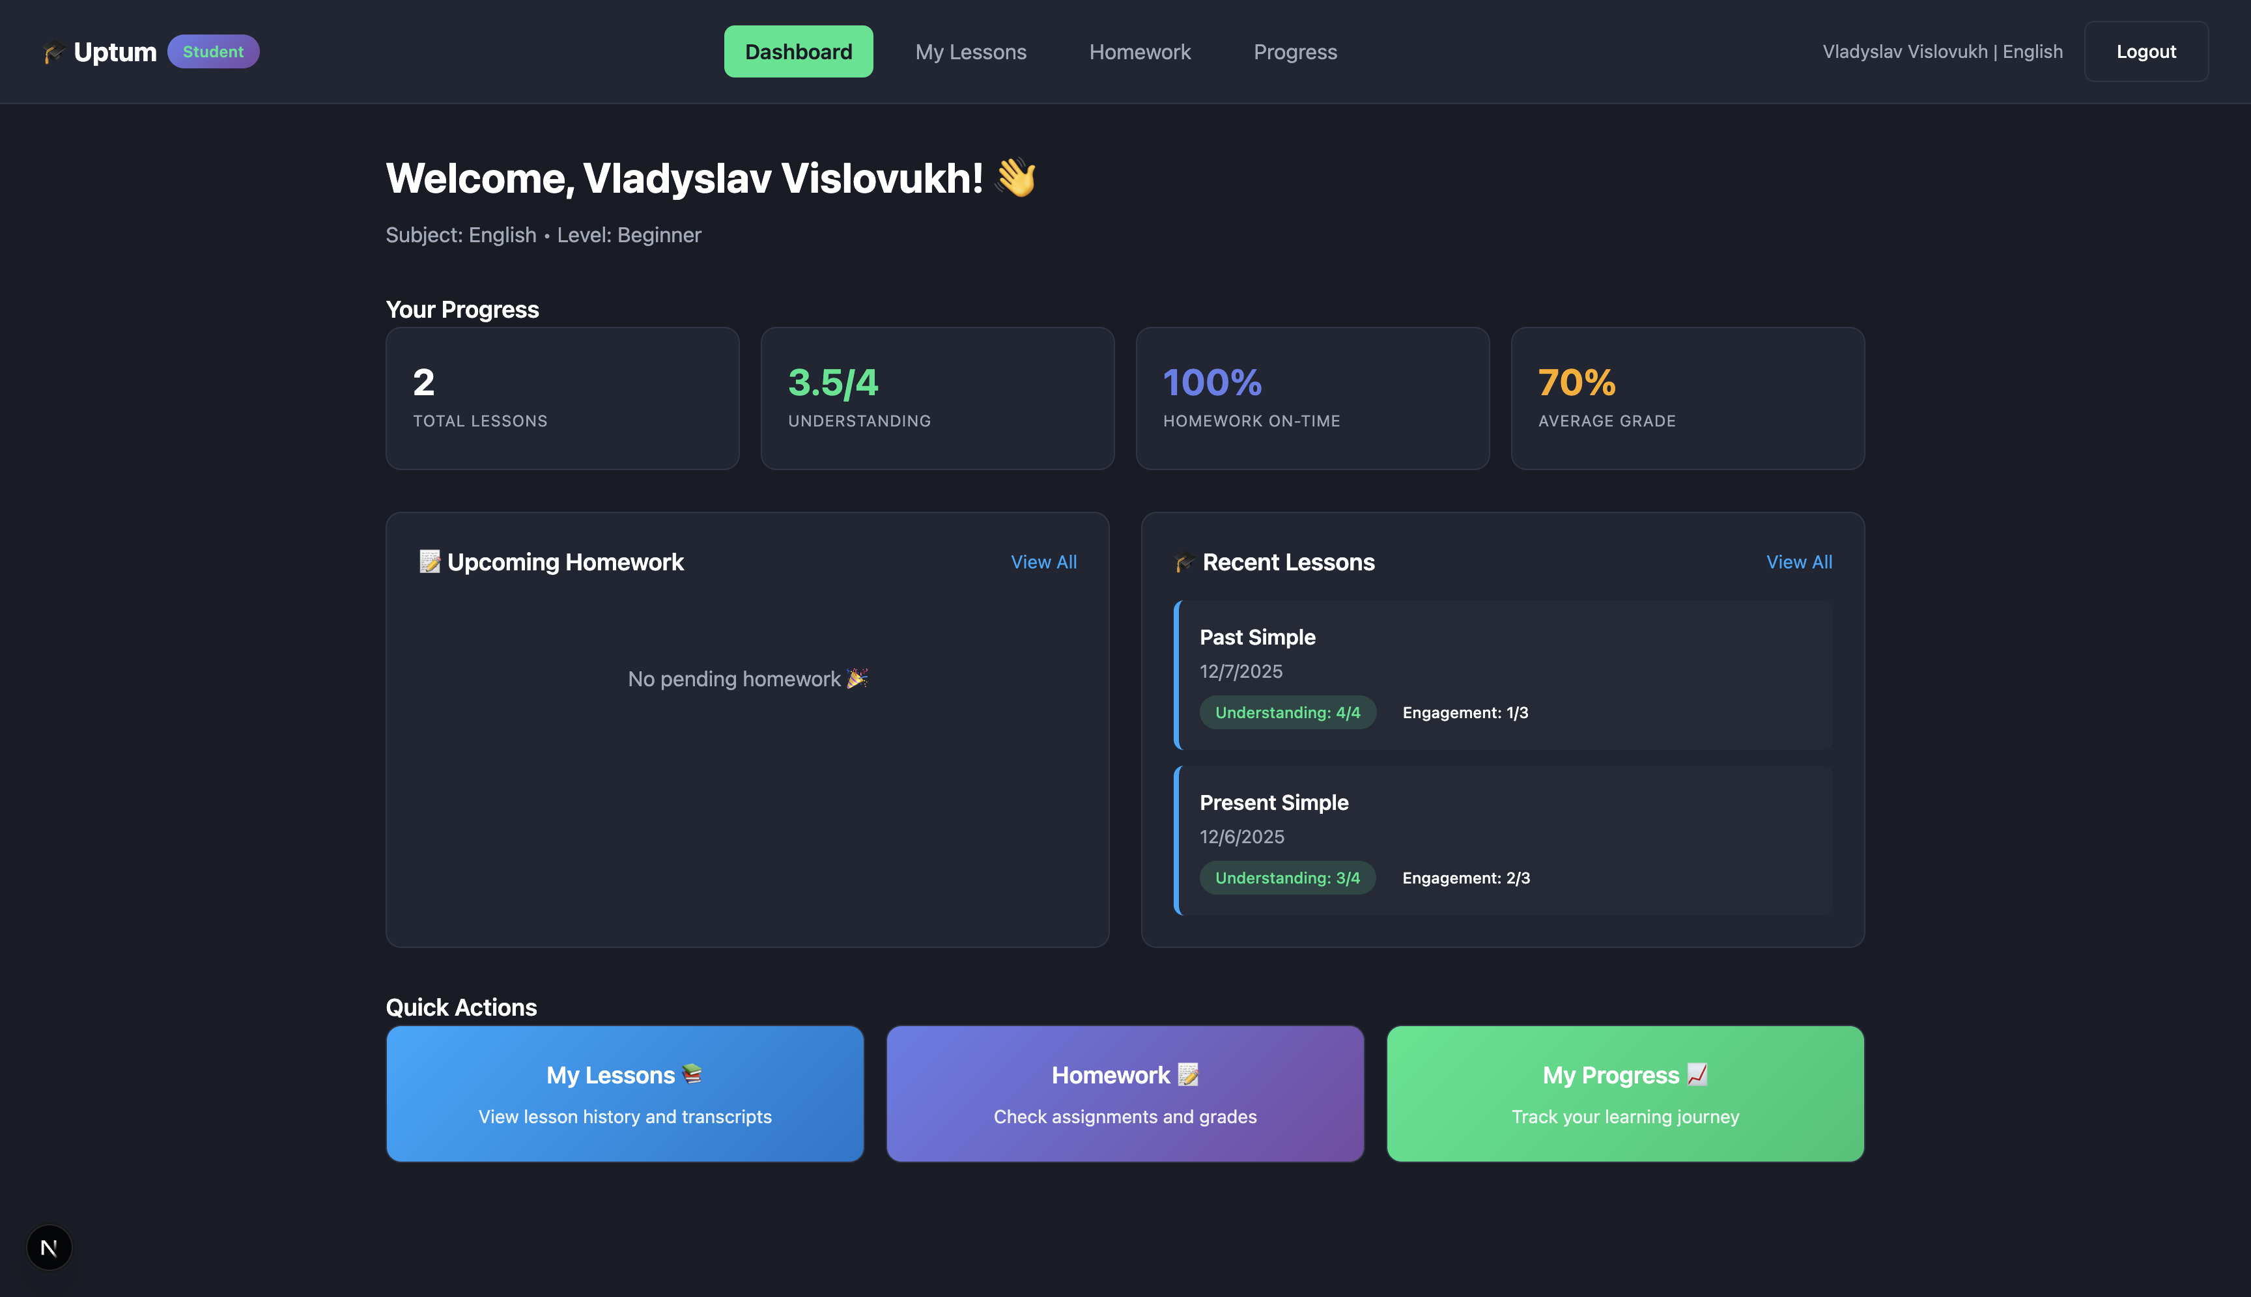Select the Understanding 4/4 badge
This screenshot has height=1297, width=2251.
coord(1288,713)
